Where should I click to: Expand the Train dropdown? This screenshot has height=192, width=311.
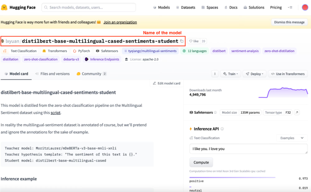(230, 74)
